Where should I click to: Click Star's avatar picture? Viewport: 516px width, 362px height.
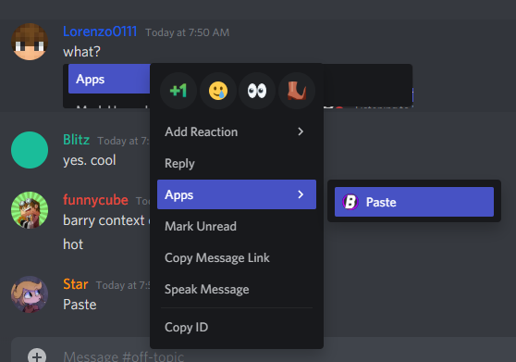30,294
